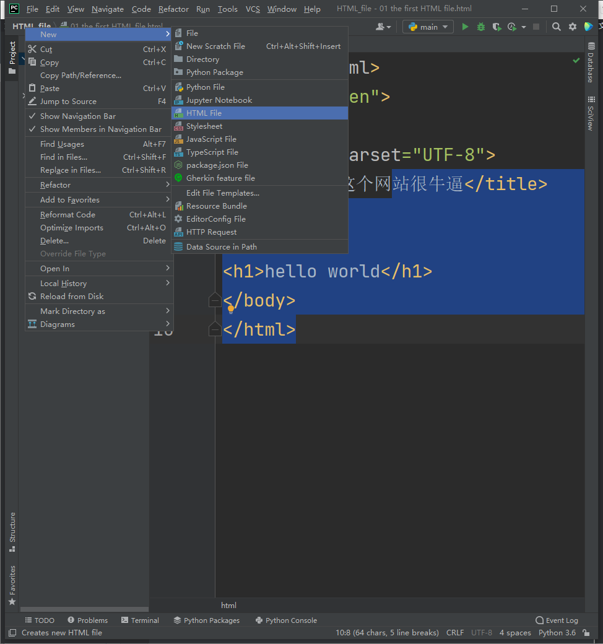
Task: Expand the New submenu arrow
Action: click(x=168, y=35)
